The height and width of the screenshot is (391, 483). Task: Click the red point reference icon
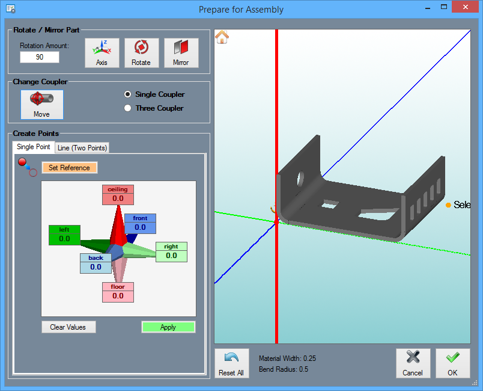(x=28, y=167)
